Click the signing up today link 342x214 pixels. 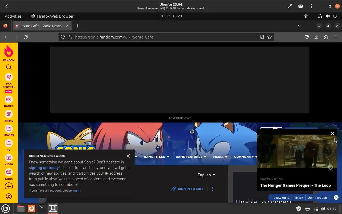[44, 168]
